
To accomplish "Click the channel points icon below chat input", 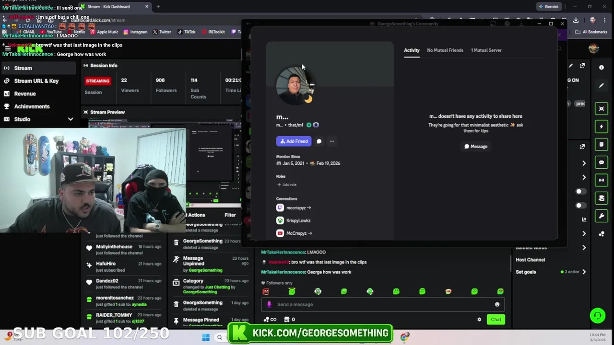I will coord(270,320).
